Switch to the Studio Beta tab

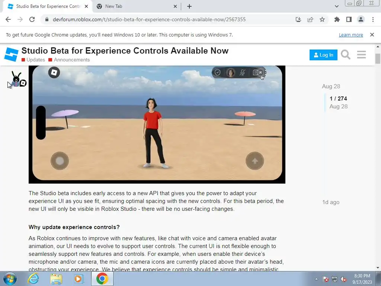pyautogui.click(x=47, y=6)
